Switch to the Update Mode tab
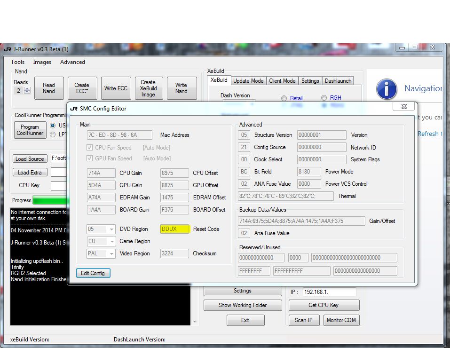Viewport: 450px width, 348px height. coord(248,81)
